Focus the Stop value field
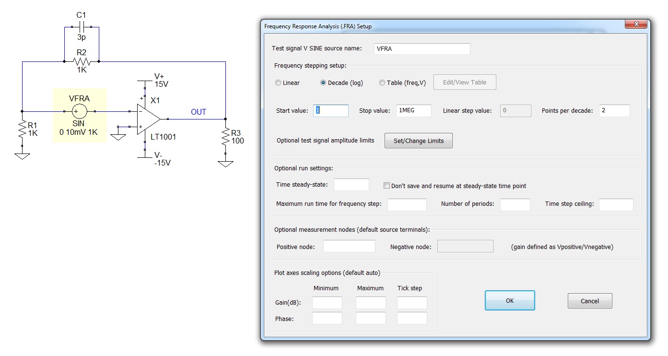Screen dimensions: 668x356 tap(413, 111)
